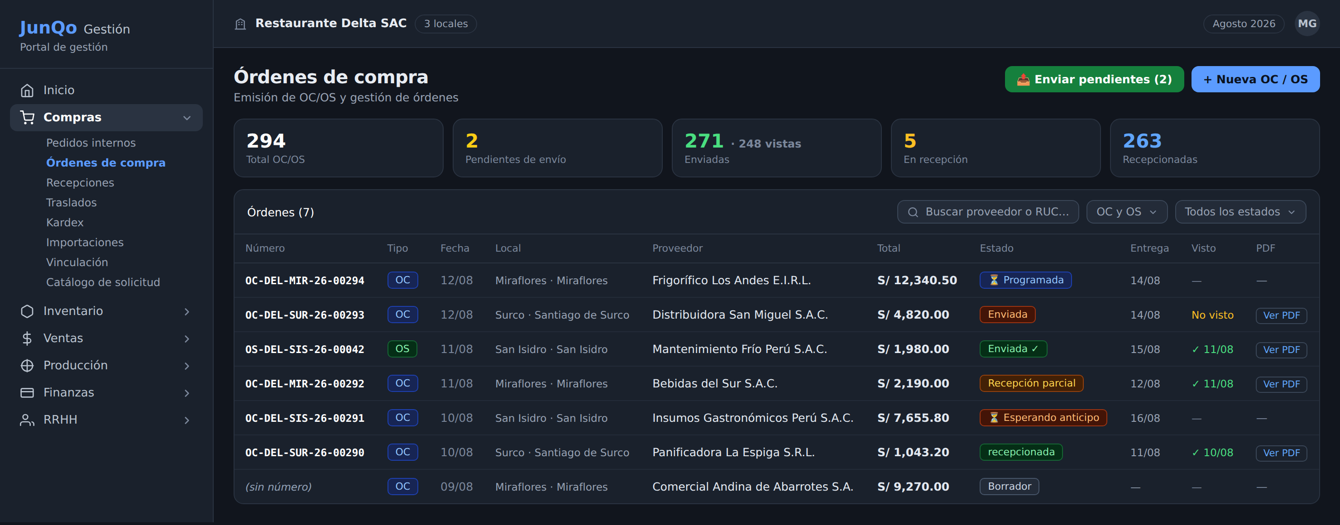This screenshot has height=525, width=1340.
Task: View PDF for order OC-DEL-SUR-26-00293
Action: pos(1281,315)
